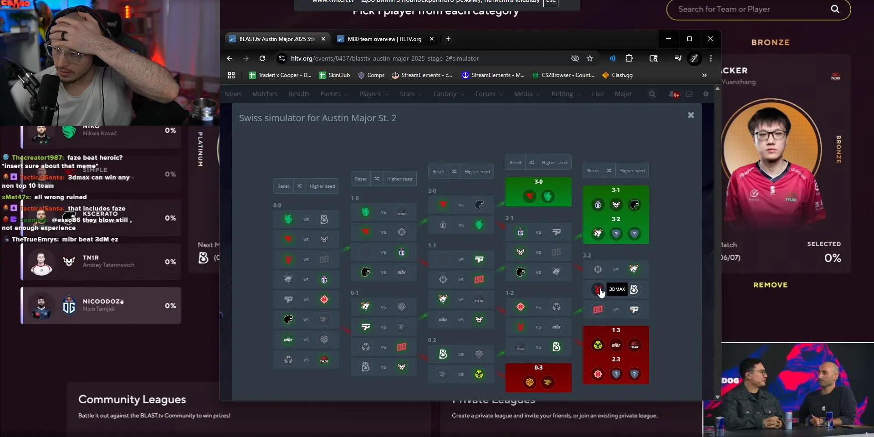Open the Chrome three-dot menu

coord(711,58)
